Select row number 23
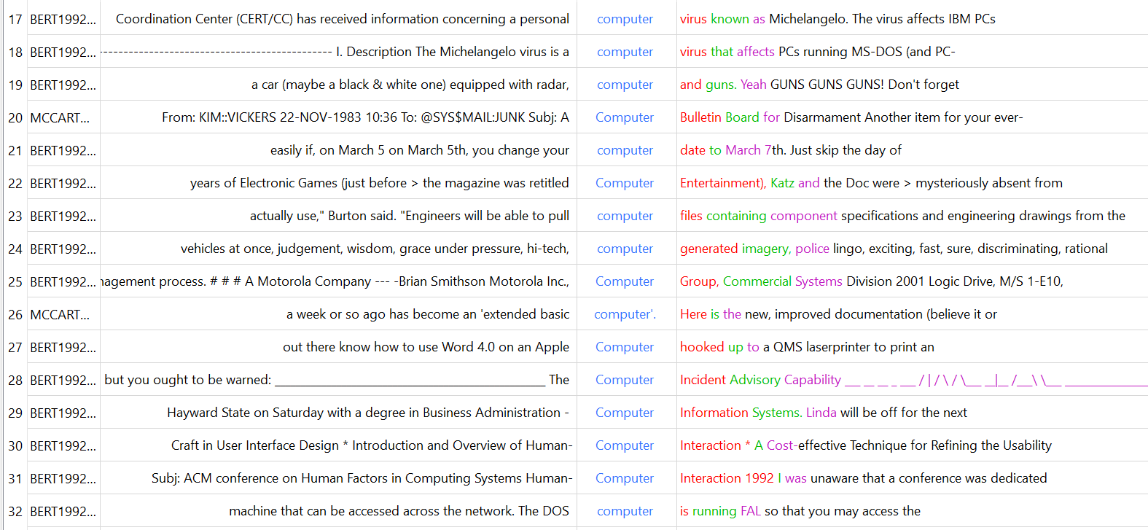Screen dimensions: 1148x530 tap(15, 216)
